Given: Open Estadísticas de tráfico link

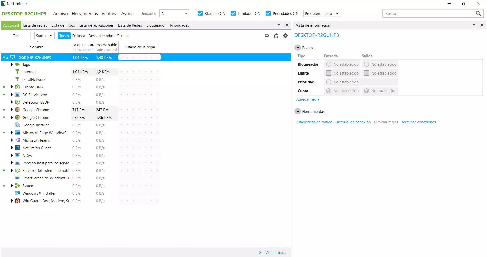Looking at the screenshot, I should pos(314,122).
